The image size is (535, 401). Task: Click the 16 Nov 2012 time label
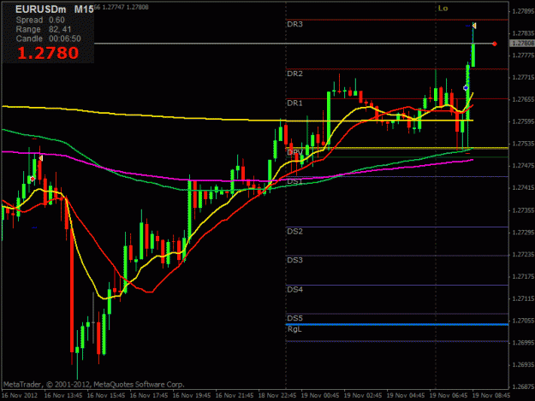click(20, 395)
